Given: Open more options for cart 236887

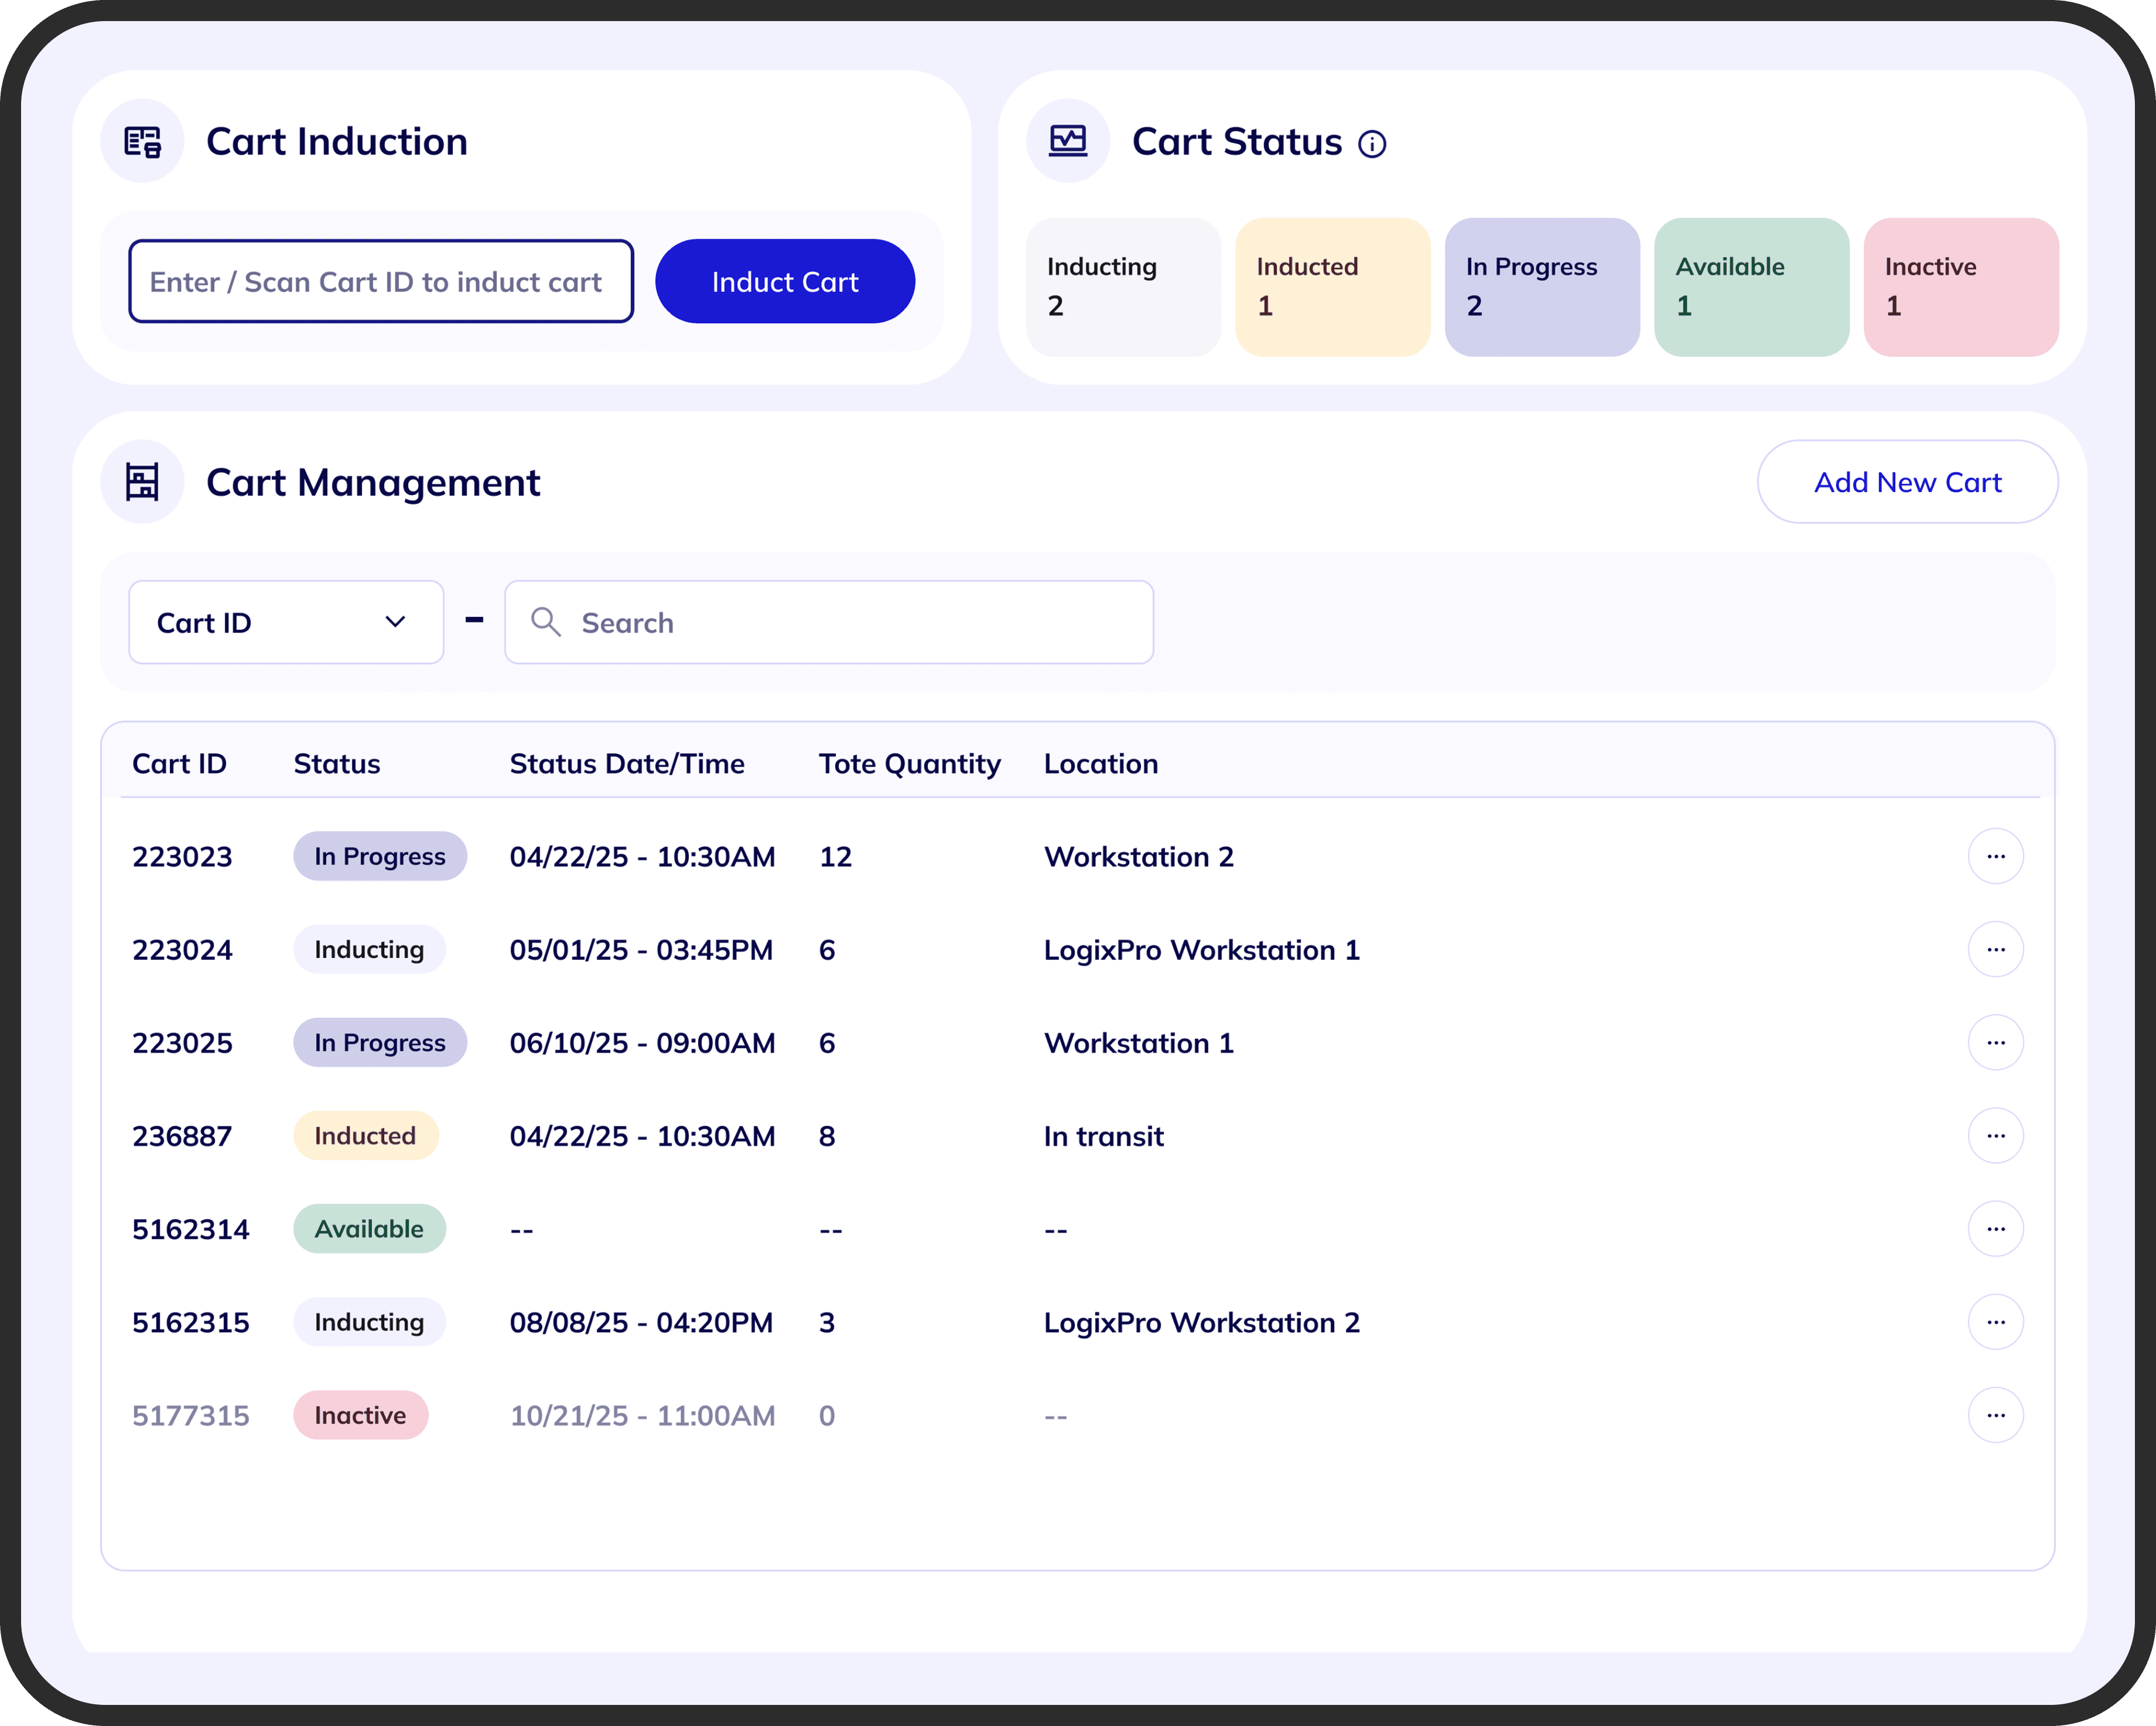Looking at the screenshot, I should [x=1996, y=1135].
